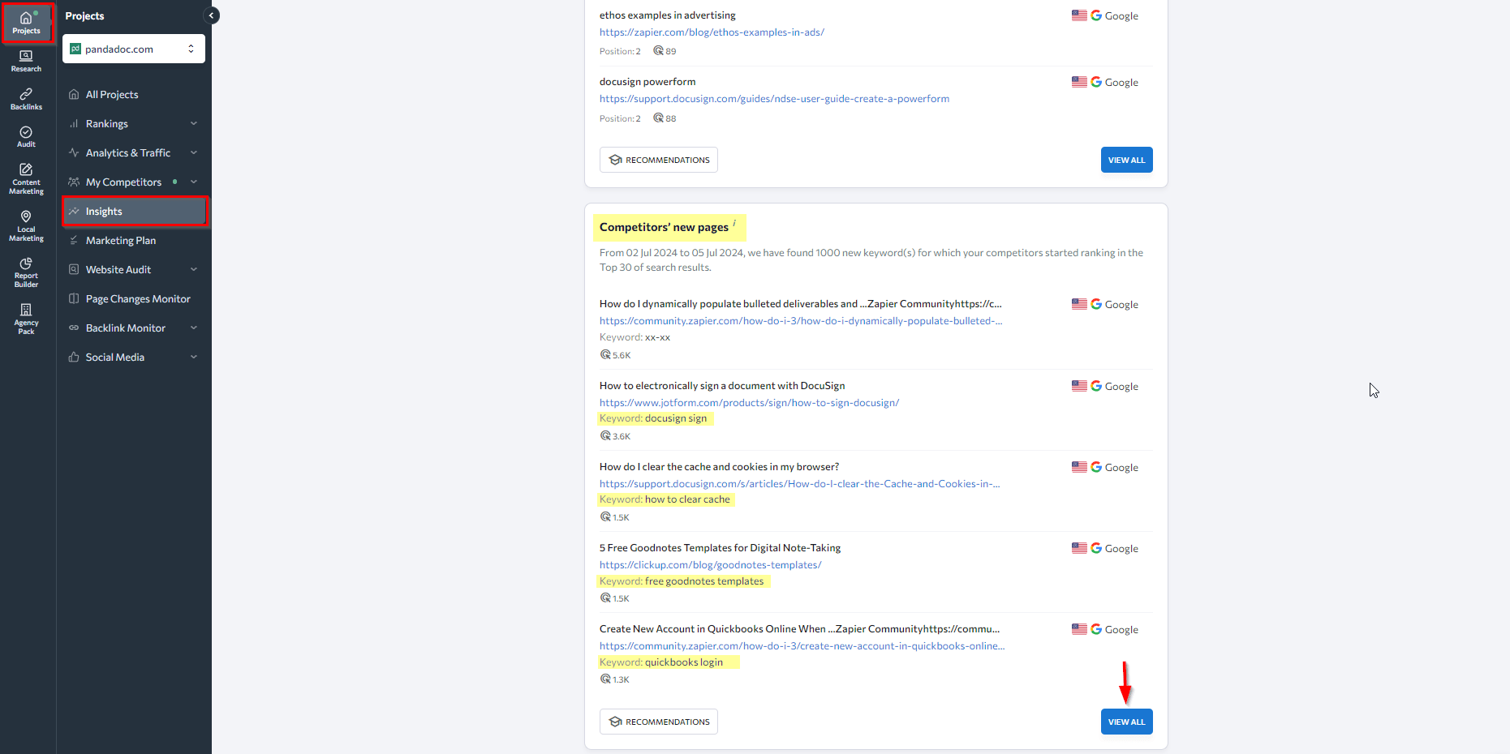Screen dimensions: 1510x754
Task: Expand the Analytics & Traffic chevron
Action: pyautogui.click(x=194, y=152)
